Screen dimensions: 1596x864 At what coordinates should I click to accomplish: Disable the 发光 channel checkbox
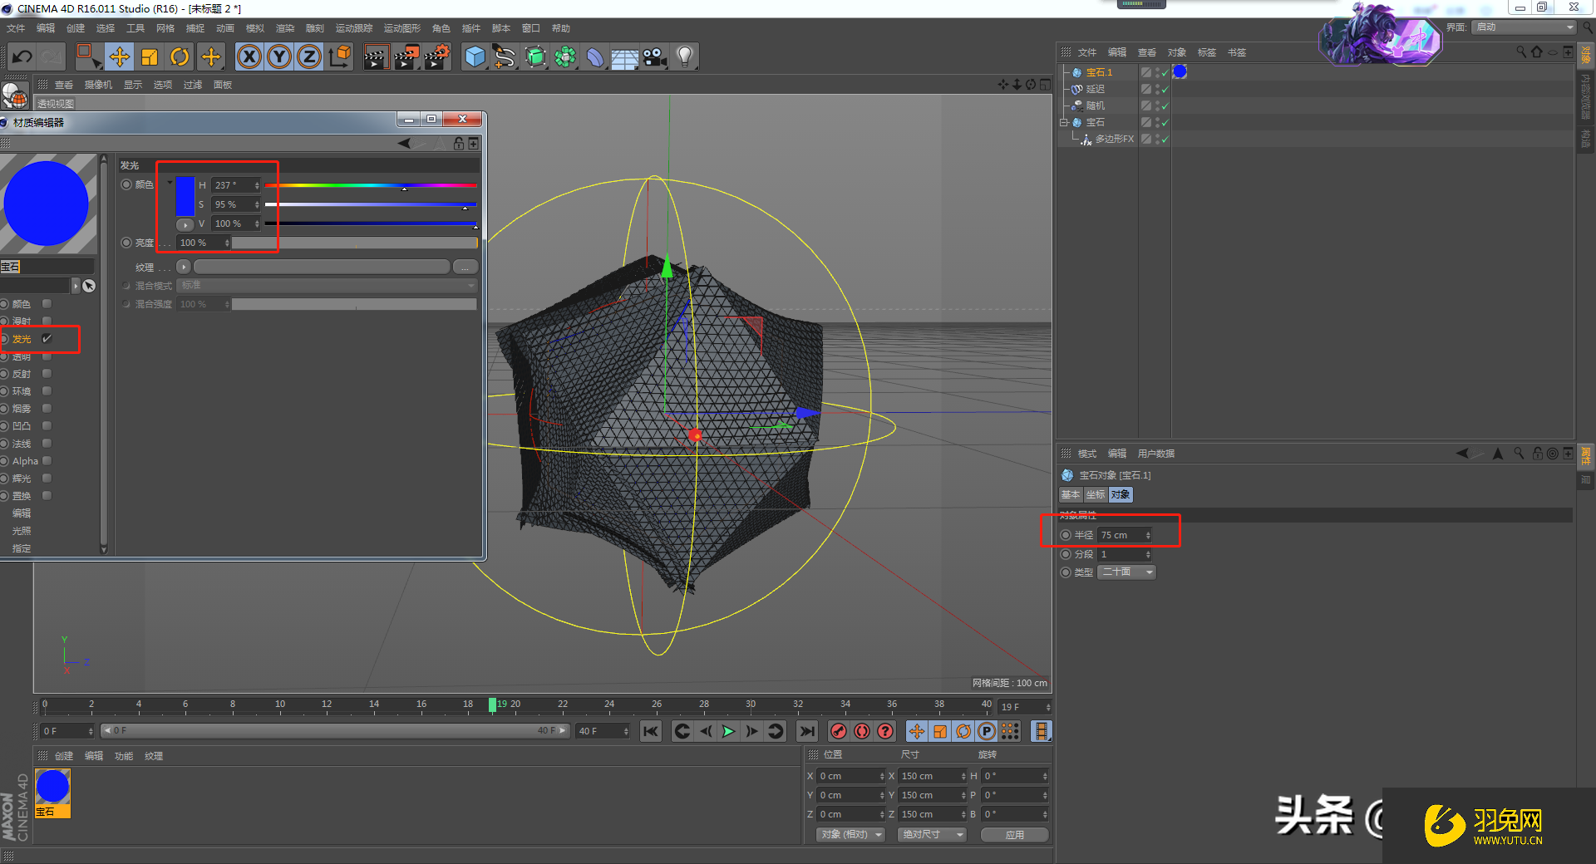pos(47,339)
